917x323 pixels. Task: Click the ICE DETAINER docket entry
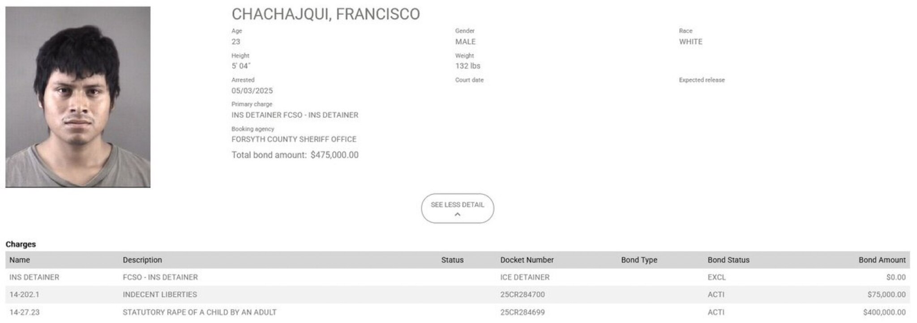(x=525, y=277)
